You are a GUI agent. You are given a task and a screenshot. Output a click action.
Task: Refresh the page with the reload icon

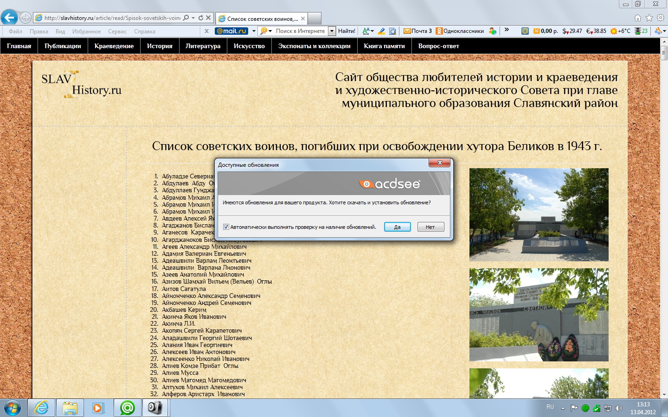[201, 18]
